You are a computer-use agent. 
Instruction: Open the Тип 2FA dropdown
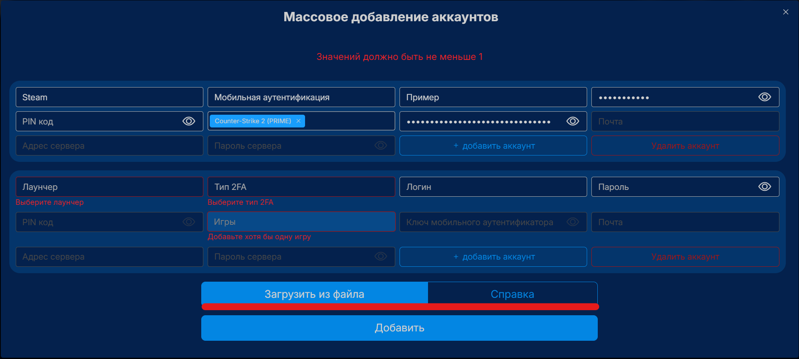pos(301,187)
